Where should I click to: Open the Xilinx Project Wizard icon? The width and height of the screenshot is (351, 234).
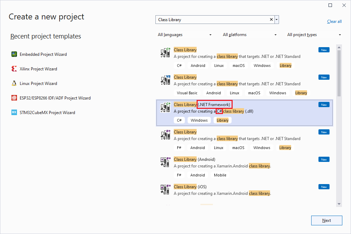click(x=14, y=69)
